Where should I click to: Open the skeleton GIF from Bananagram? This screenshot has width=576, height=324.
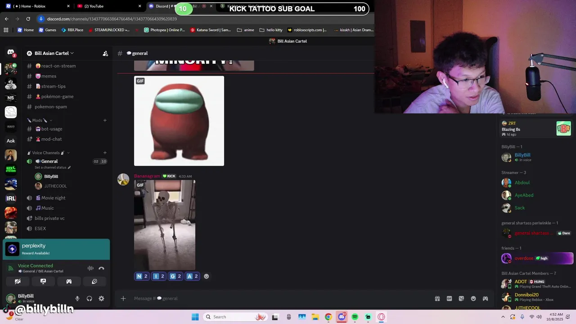point(165,225)
